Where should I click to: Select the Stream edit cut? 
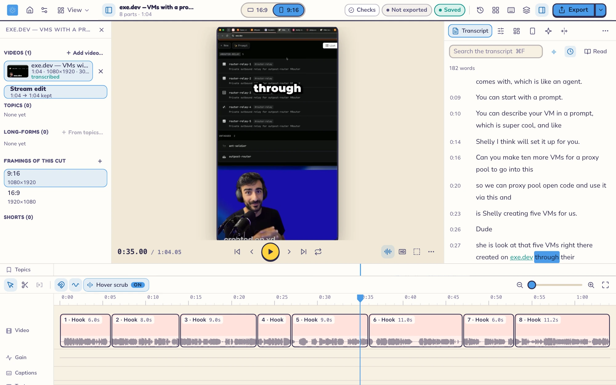point(55,92)
